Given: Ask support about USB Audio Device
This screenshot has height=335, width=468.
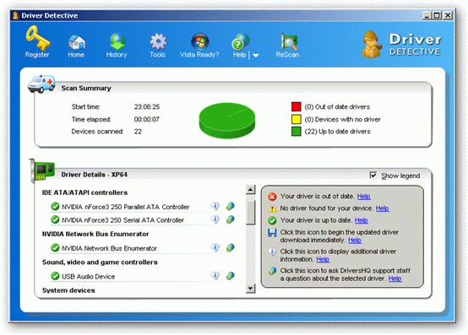Looking at the screenshot, I should pos(230,276).
